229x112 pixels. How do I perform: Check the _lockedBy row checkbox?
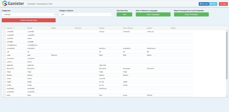[x=4, y=42]
